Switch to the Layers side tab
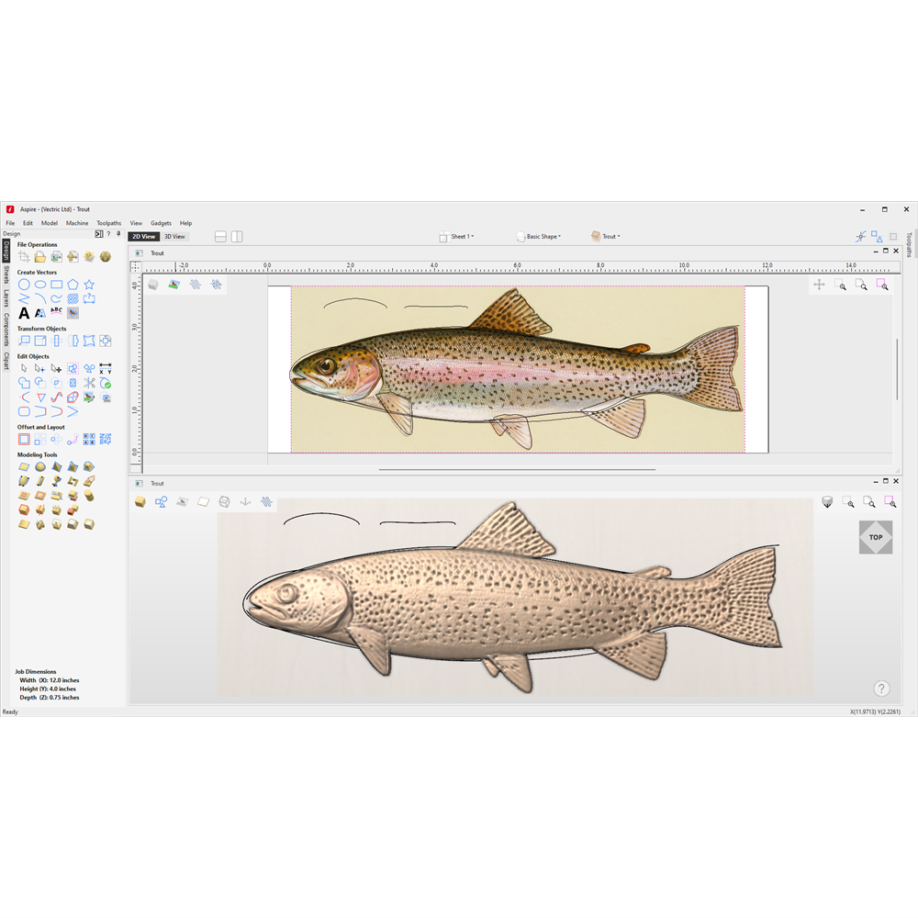This screenshot has width=918, height=918. (6, 298)
